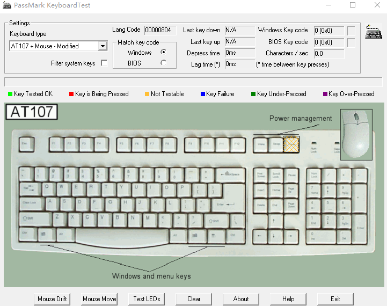Select the BIOS match key code radio
387x306 pixels.
163,63
